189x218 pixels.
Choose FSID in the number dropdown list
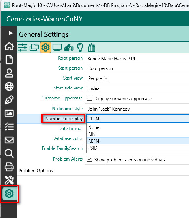click(x=138, y=148)
